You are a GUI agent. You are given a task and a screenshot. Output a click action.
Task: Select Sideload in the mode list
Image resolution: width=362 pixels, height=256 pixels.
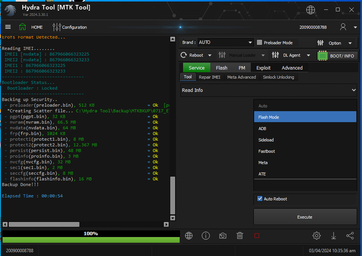[305, 140]
